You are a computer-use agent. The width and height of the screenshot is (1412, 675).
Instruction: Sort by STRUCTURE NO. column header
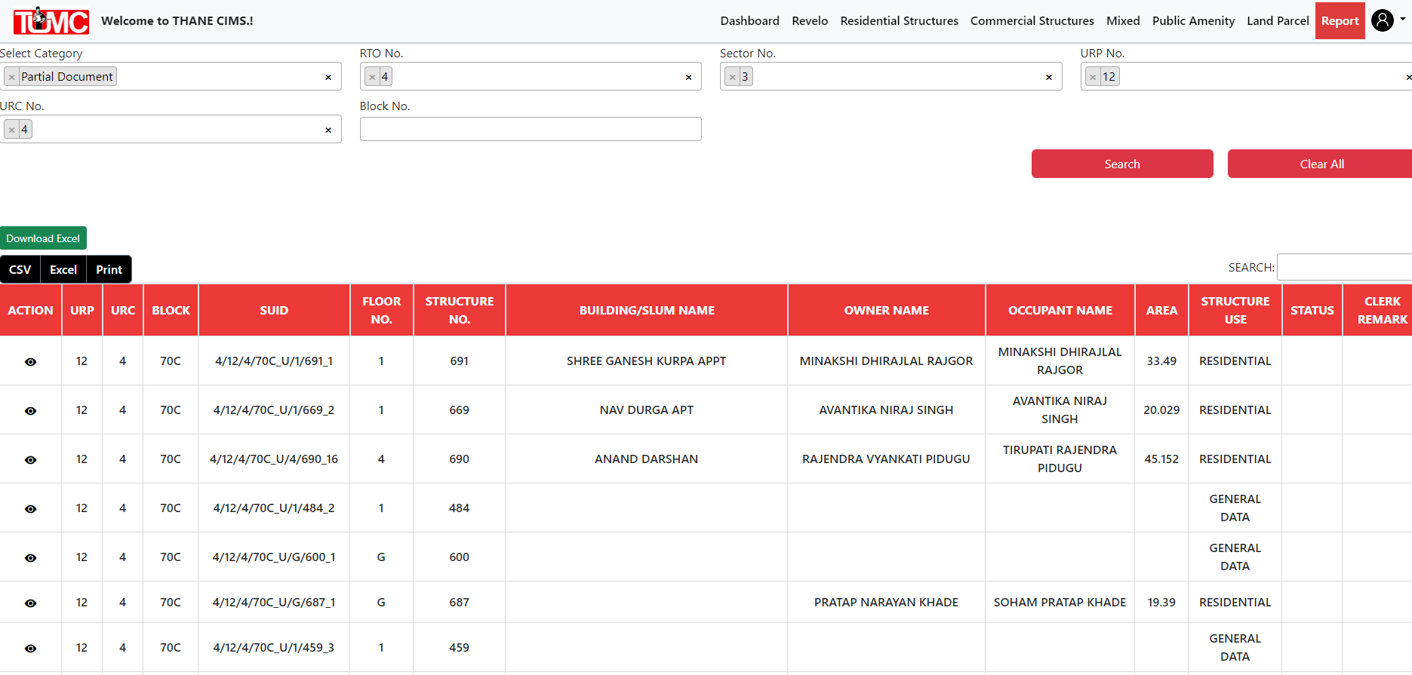pyautogui.click(x=460, y=310)
